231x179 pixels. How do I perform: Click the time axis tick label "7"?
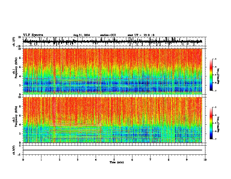point(150,160)
